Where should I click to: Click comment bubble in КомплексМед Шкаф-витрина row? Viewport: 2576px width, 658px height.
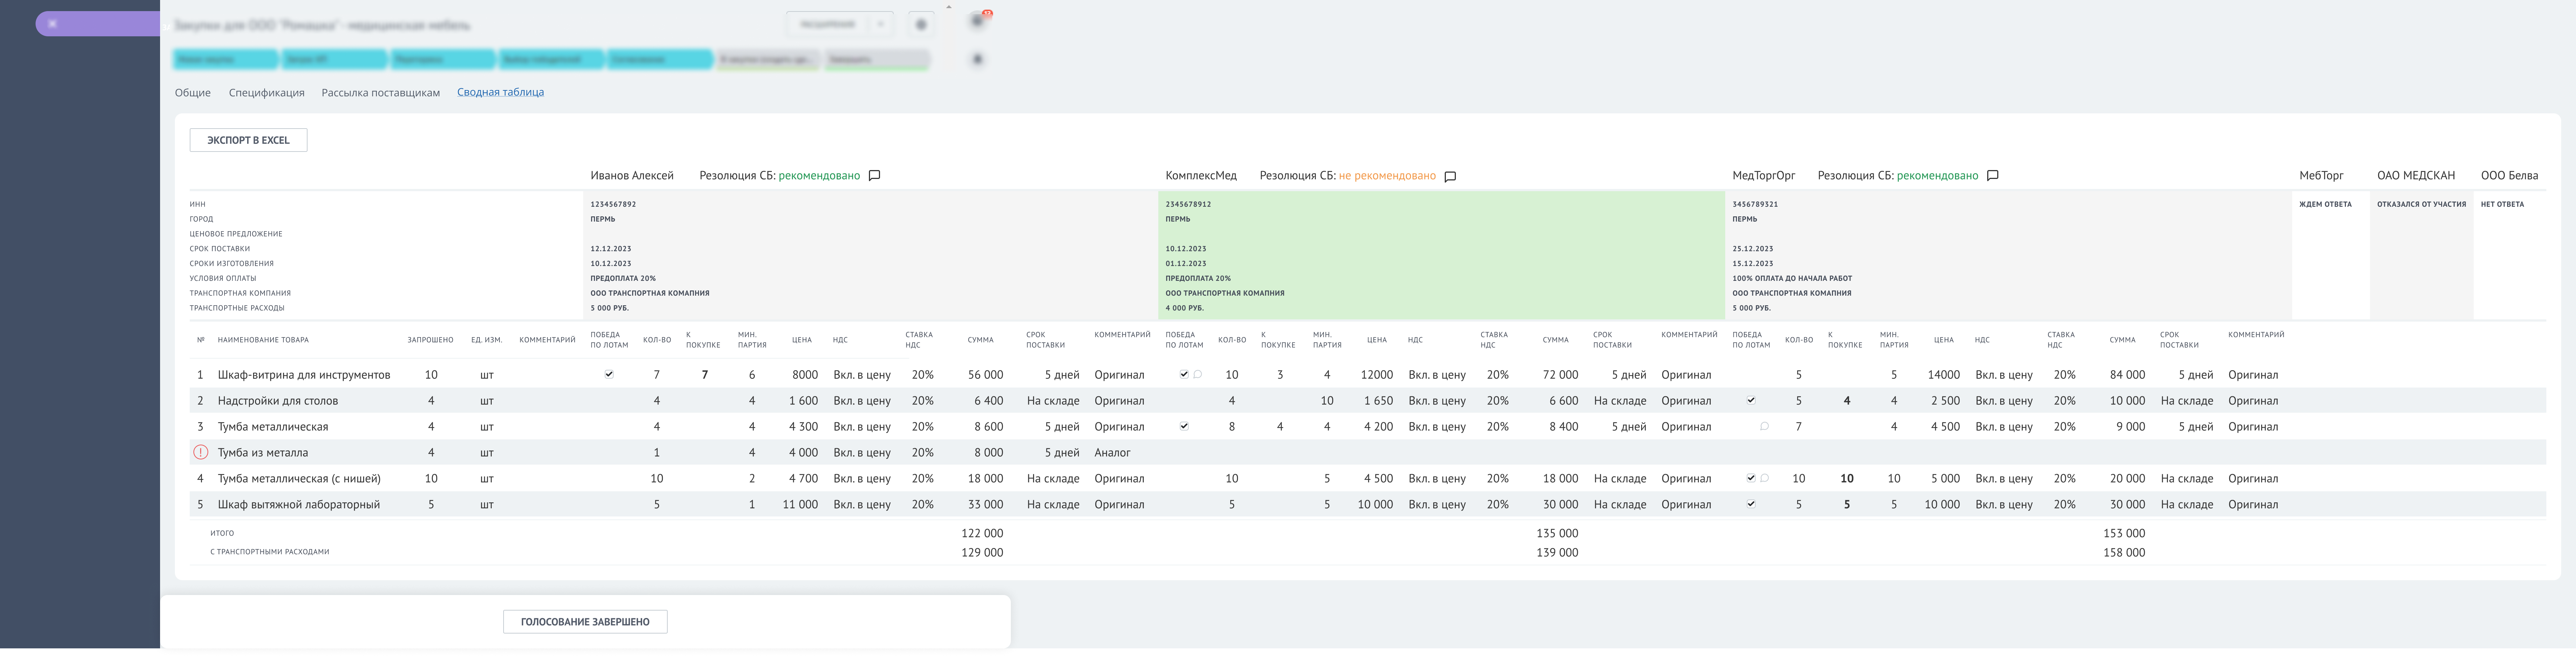(1198, 374)
